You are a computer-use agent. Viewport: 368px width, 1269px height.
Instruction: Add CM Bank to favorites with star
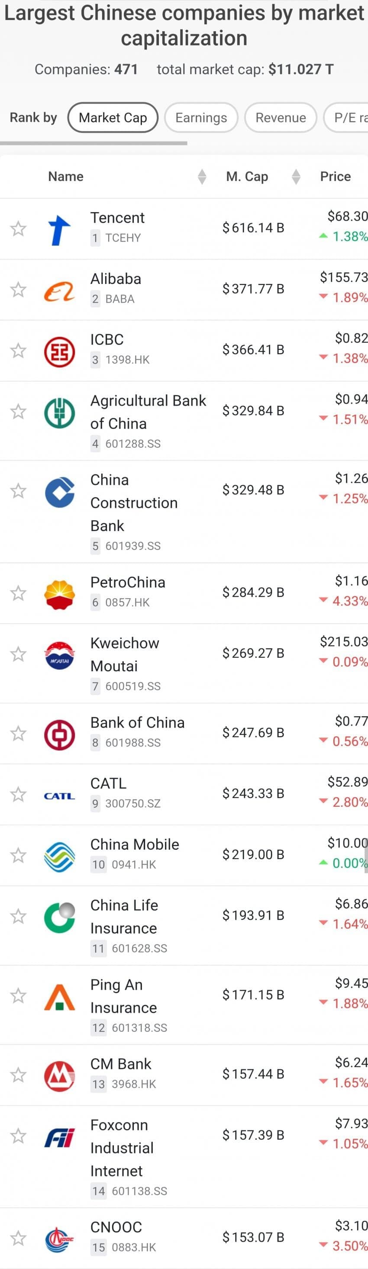pos(18,1074)
